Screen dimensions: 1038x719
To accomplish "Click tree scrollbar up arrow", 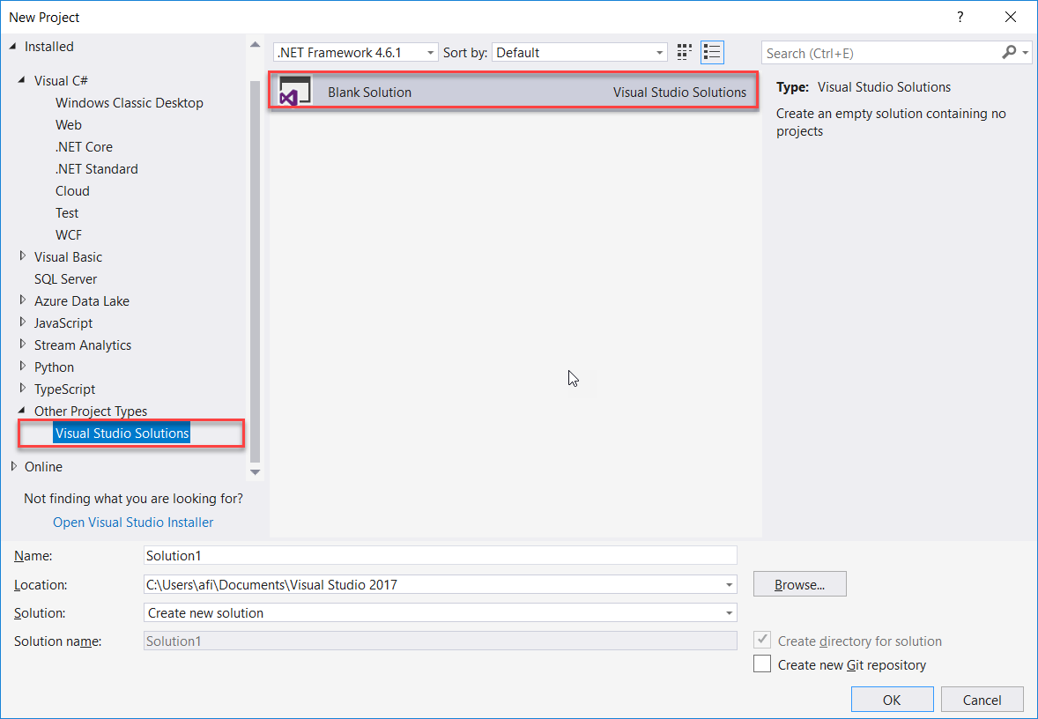I will click(x=255, y=45).
